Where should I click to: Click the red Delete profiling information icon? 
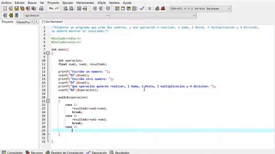pyautogui.click(x=163, y=9)
